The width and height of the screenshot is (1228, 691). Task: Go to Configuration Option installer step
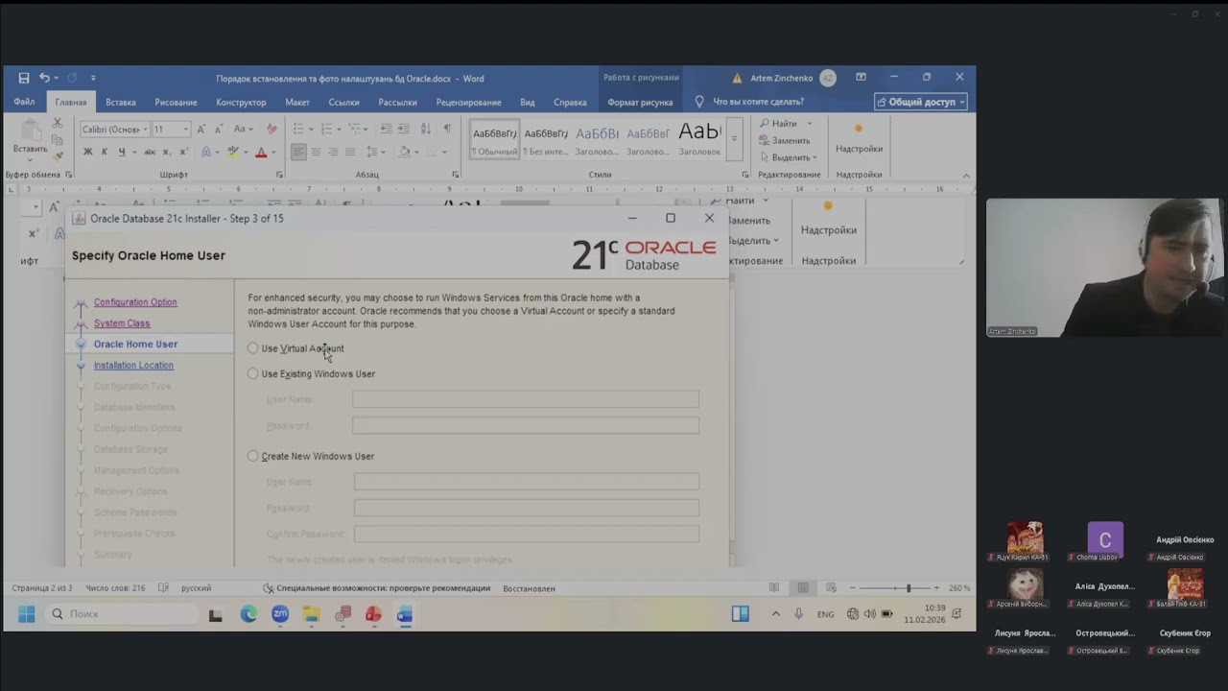135,302
